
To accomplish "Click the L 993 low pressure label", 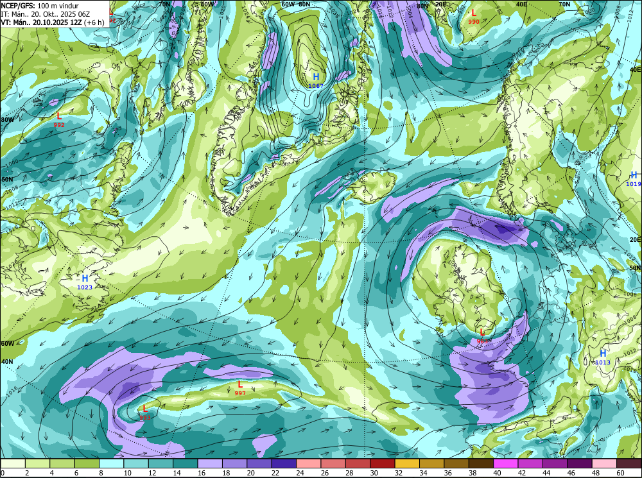I will click(145, 413).
